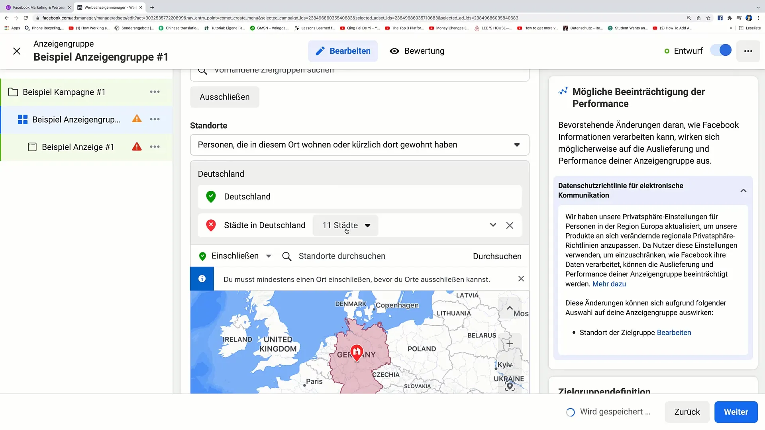Click the warning icon on Beispiel Anzeigengruppe

click(137, 119)
